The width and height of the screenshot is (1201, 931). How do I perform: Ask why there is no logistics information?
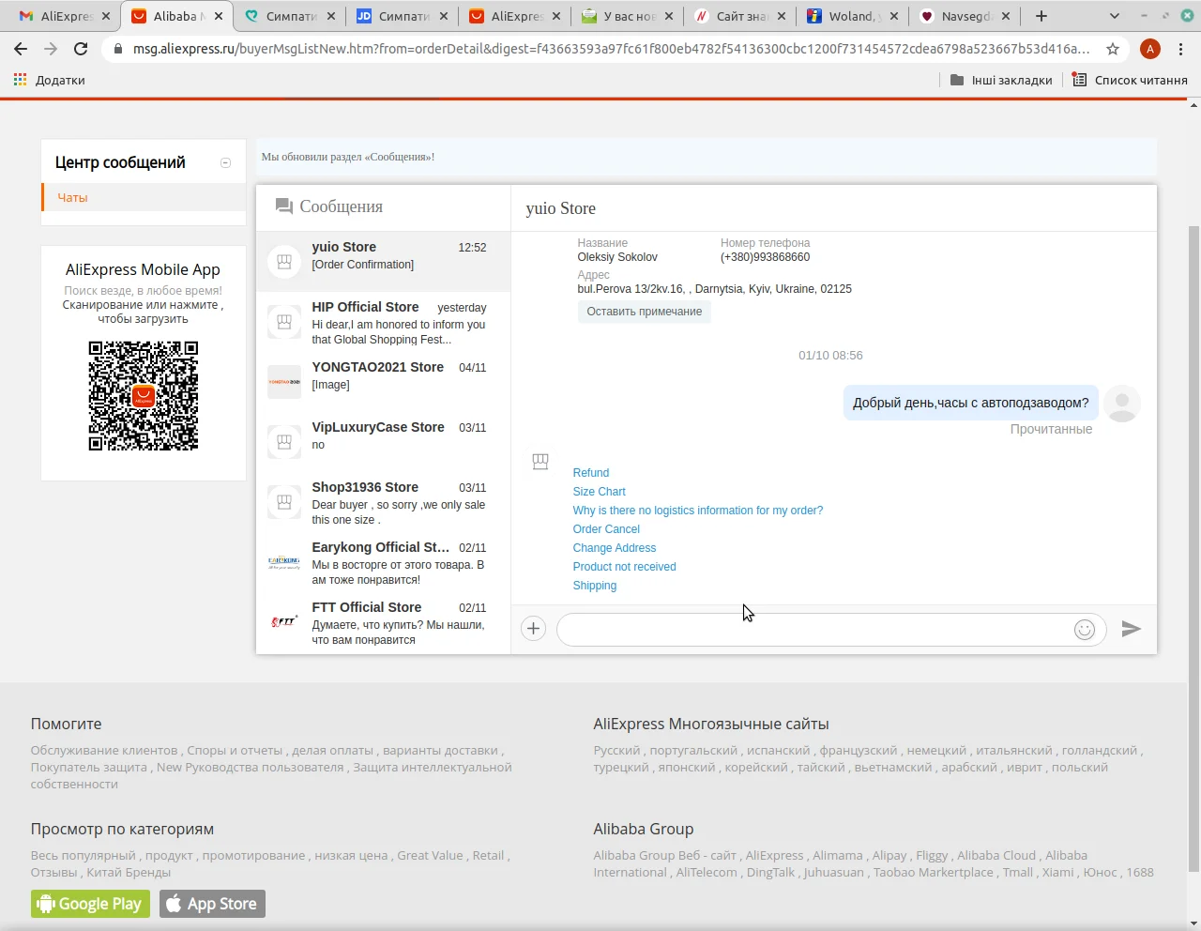(698, 511)
